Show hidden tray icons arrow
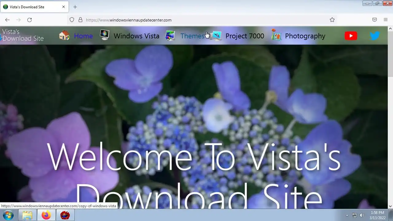 [x=347, y=215]
